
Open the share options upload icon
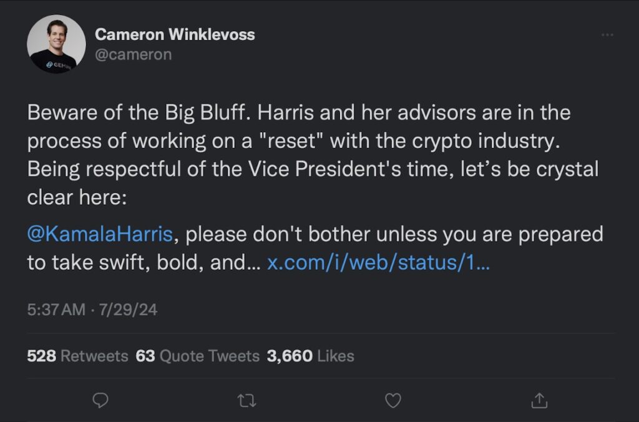click(x=539, y=400)
